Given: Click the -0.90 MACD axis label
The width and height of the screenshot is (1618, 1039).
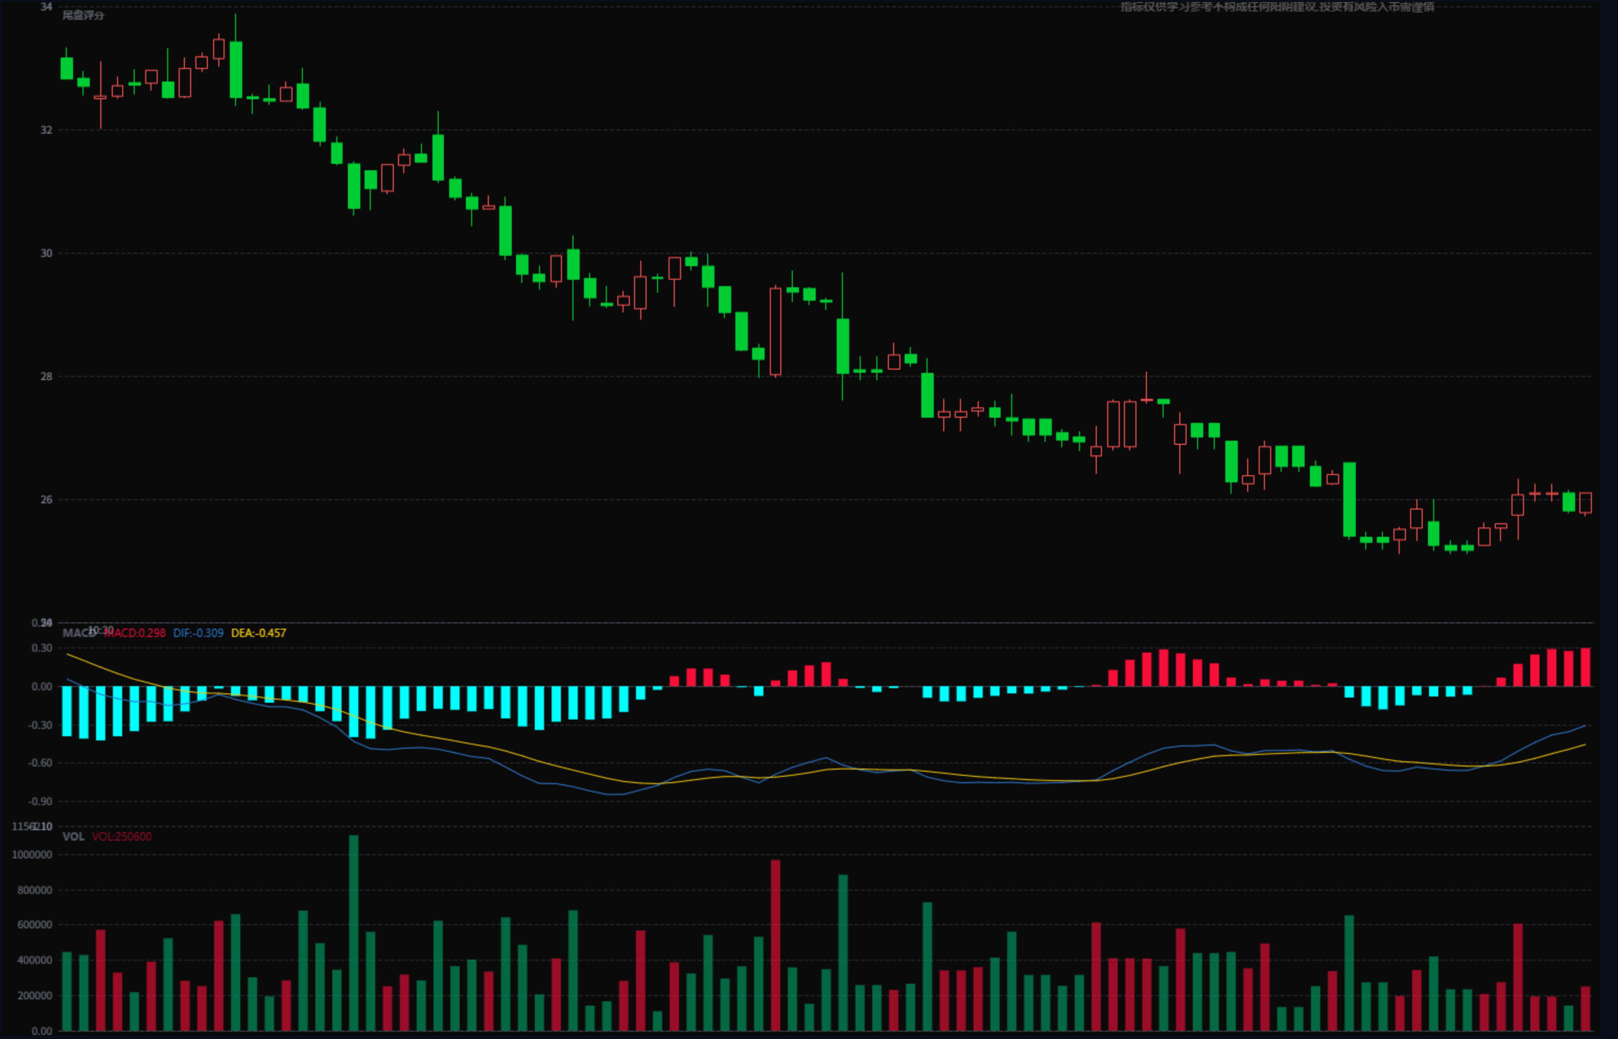Looking at the screenshot, I should 41,801.
